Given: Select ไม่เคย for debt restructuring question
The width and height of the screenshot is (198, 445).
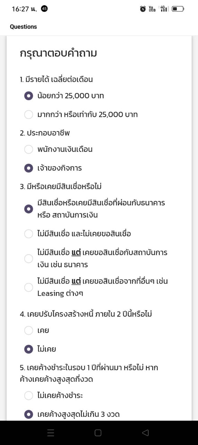Looking at the screenshot, I should (x=40, y=349).
